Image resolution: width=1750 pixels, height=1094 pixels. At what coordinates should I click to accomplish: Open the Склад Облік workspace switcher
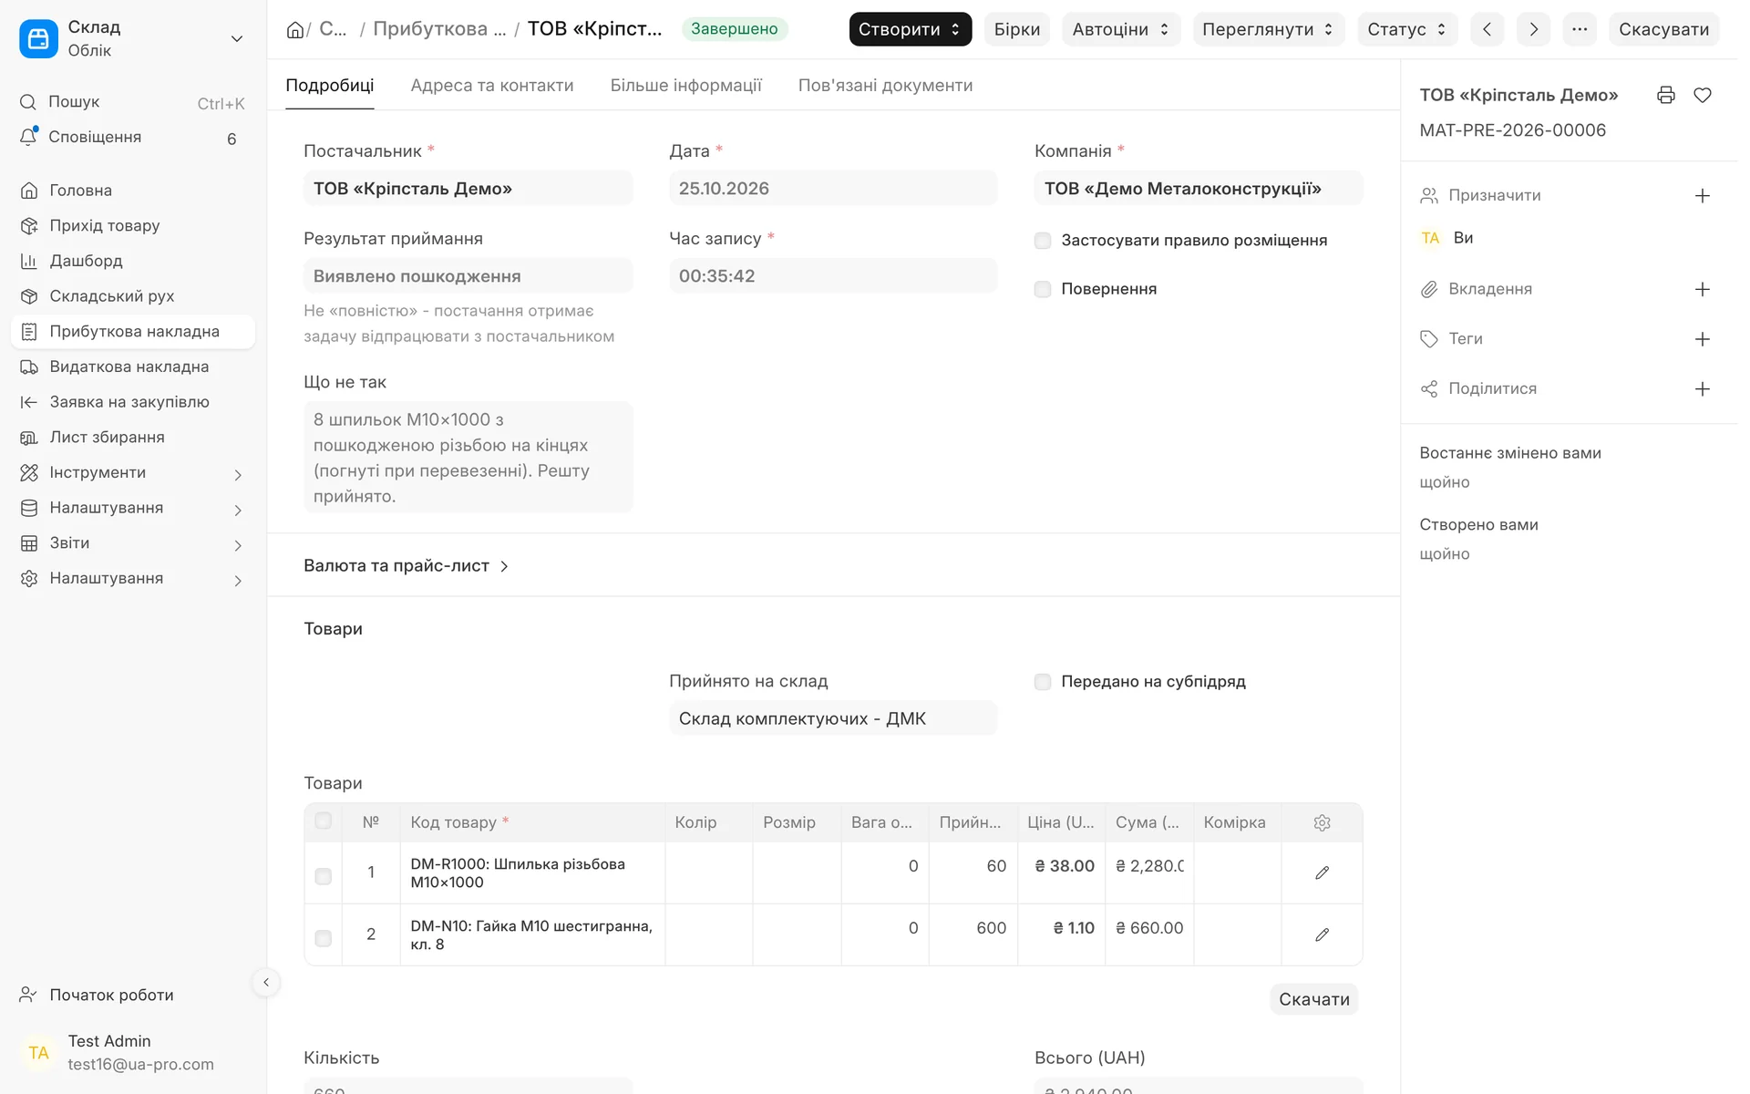click(133, 38)
